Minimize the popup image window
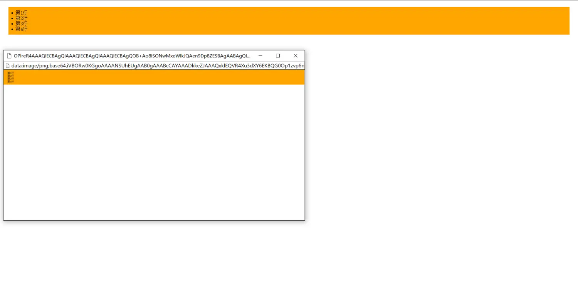Image resolution: width=578 pixels, height=307 pixels. point(260,56)
